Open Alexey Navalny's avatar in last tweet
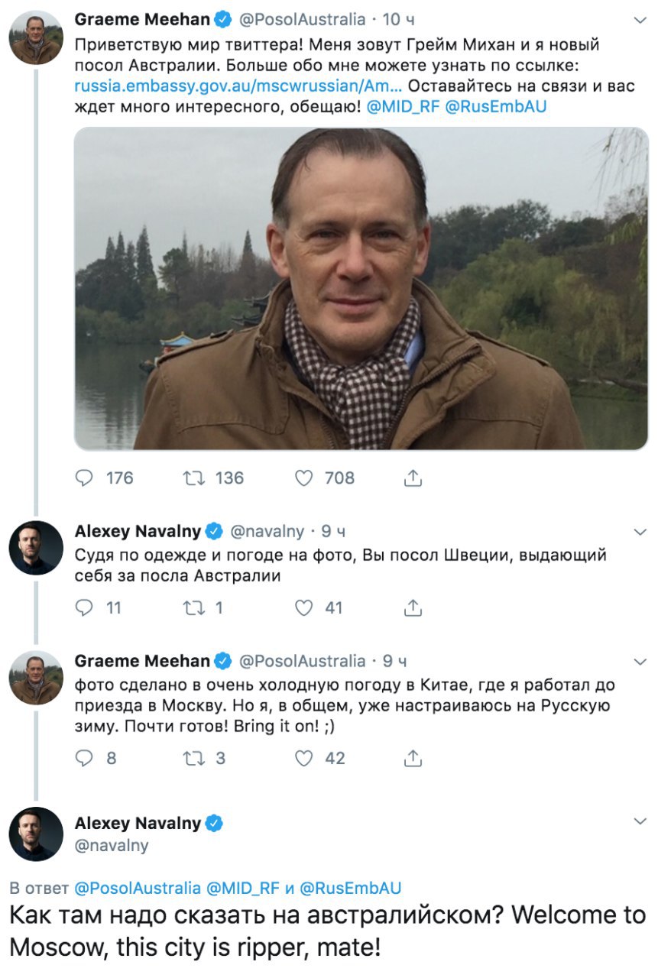Viewport: 658px width, 978px height. pyautogui.click(x=36, y=834)
